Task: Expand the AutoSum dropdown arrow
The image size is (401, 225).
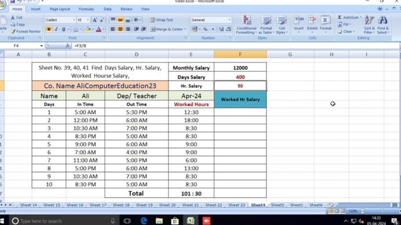Action: (x=361, y=17)
